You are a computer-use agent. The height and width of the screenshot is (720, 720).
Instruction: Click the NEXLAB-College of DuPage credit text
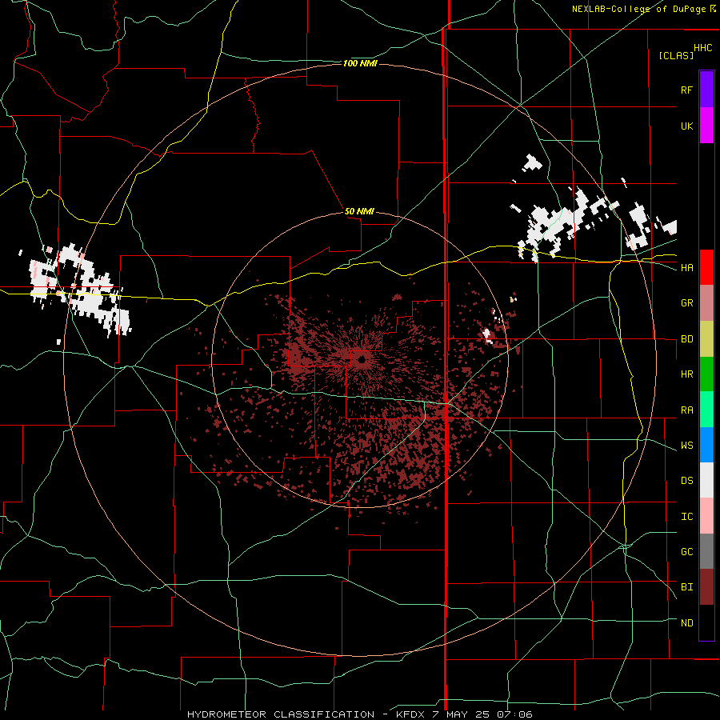(638, 9)
